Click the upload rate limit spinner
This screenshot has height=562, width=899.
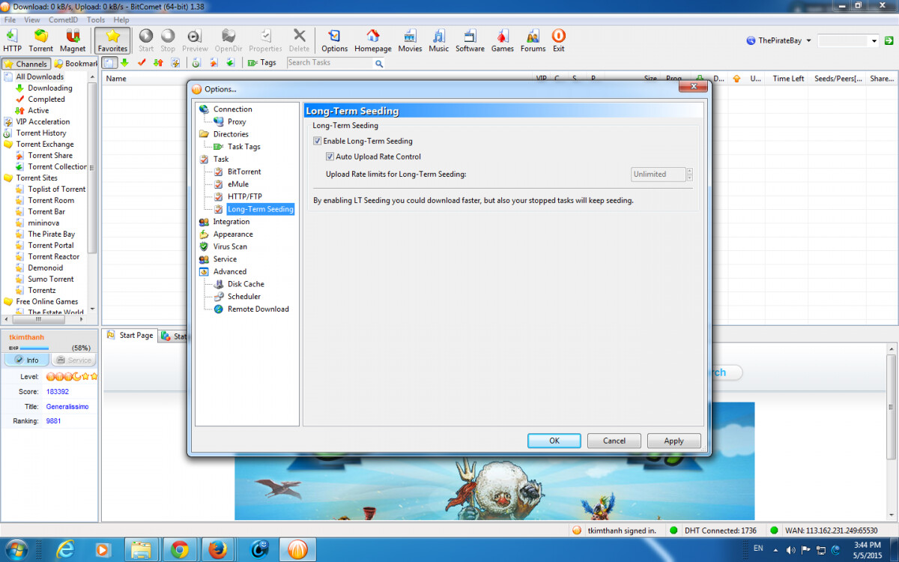tap(689, 175)
